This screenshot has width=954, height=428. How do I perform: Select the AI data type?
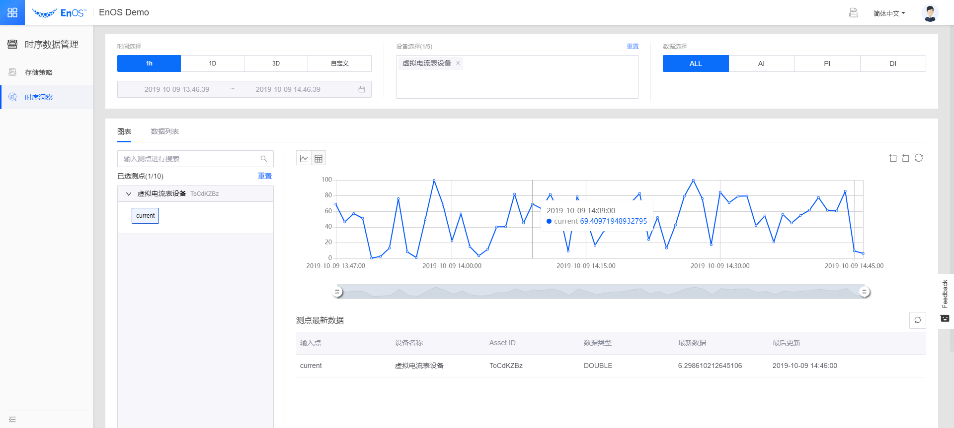(x=762, y=63)
